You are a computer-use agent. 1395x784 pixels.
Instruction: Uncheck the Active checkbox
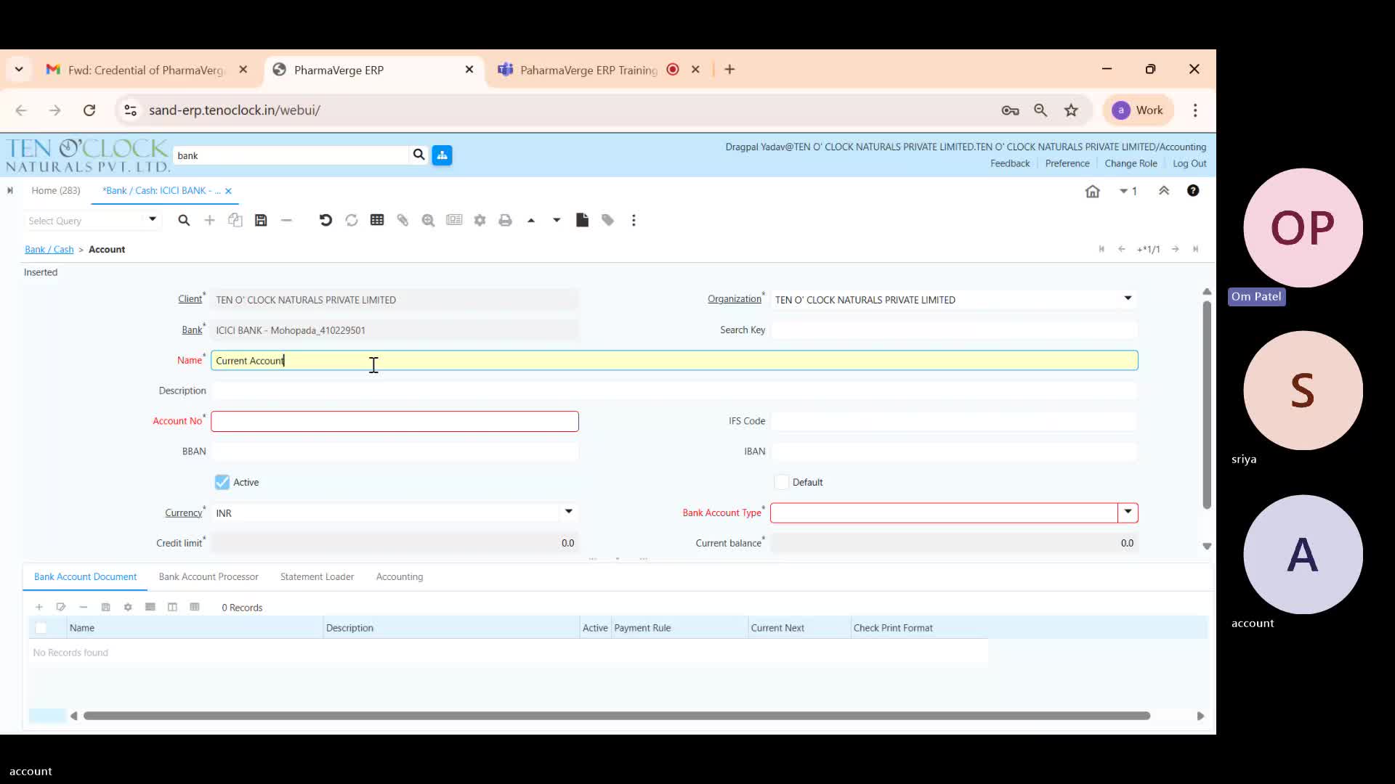point(222,483)
